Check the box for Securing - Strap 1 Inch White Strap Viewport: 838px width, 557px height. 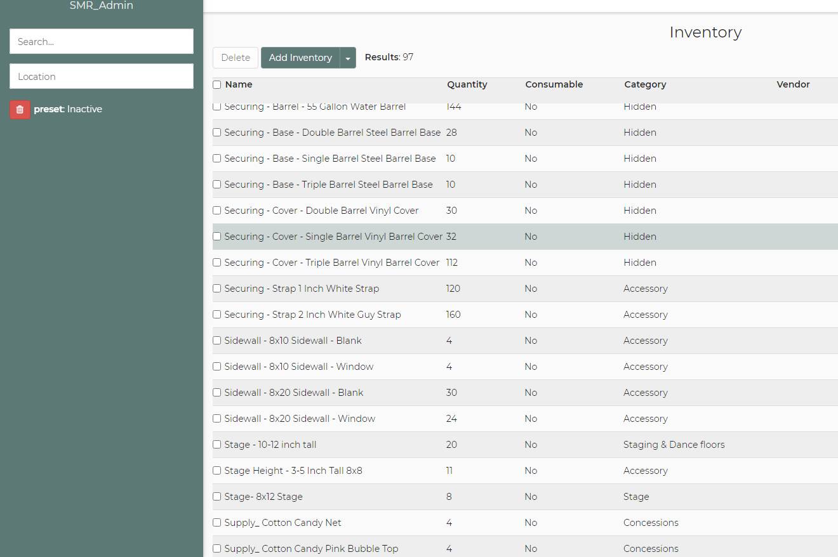pyautogui.click(x=217, y=289)
